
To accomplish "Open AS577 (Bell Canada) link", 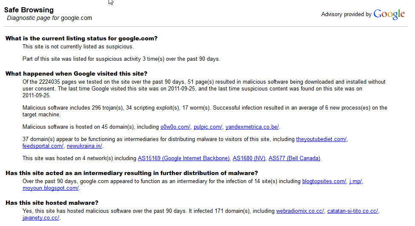I will [x=294, y=158].
